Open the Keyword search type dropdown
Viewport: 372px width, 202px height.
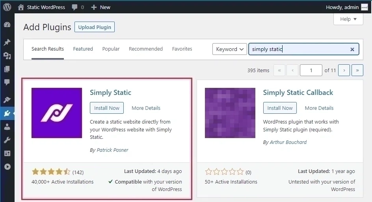pos(230,49)
